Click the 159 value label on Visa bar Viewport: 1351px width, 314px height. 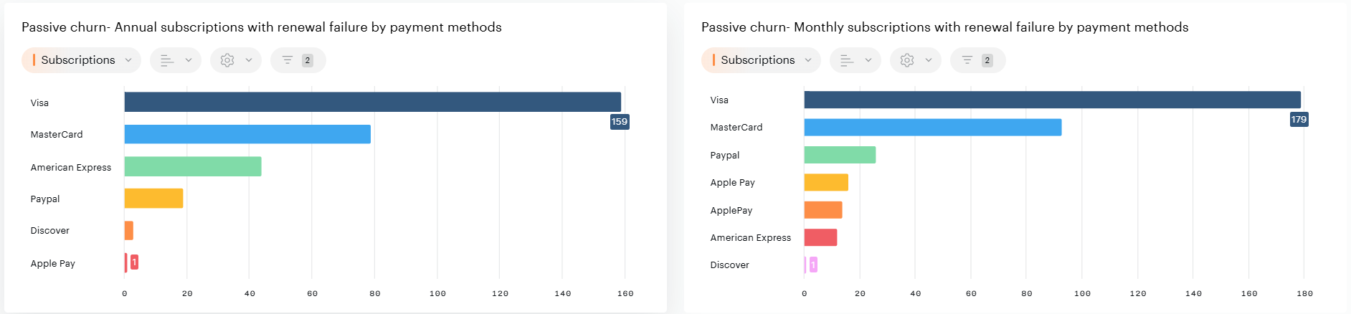coord(620,122)
